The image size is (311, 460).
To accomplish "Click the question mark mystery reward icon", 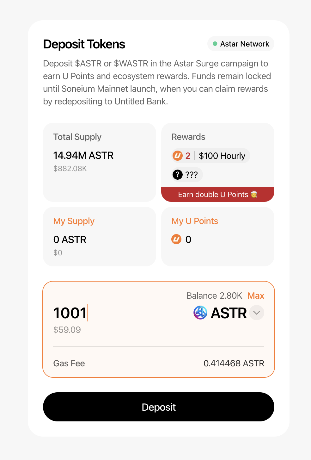I will pyautogui.click(x=178, y=174).
